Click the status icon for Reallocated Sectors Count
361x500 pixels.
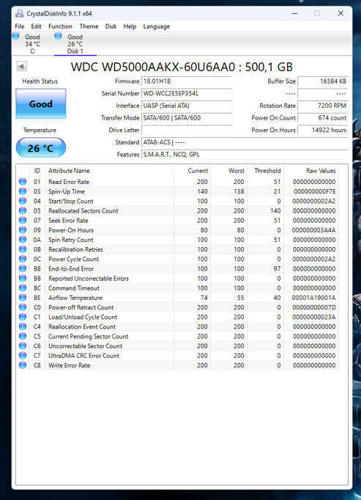tap(23, 210)
